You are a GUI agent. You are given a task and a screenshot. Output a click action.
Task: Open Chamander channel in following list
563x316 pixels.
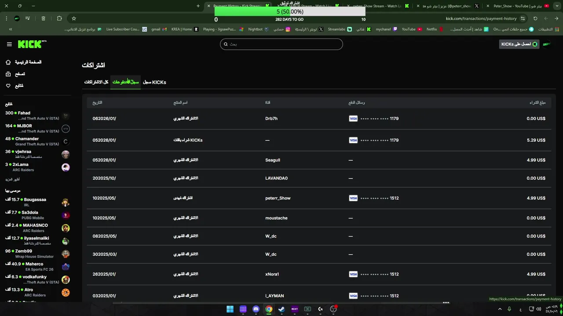tap(37, 141)
